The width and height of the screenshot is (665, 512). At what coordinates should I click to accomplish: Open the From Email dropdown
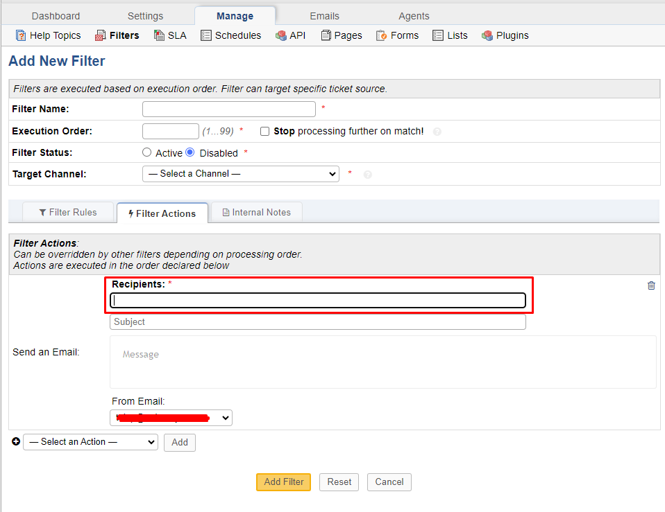(171, 418)
